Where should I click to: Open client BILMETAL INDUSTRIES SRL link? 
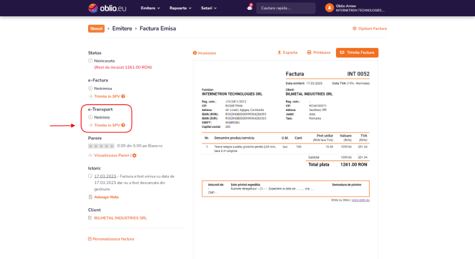(120, 218)
